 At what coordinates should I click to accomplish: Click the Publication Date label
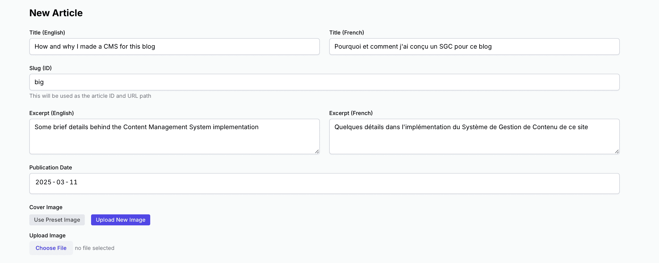click(x=51, y=168)
